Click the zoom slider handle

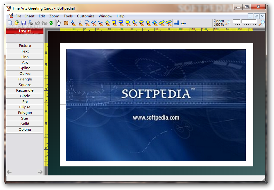pos(242,22)
